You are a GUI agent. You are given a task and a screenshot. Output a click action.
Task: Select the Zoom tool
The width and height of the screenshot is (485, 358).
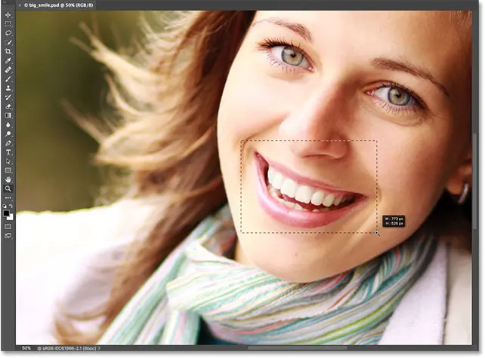pyautogui.click(x=8, y=188)
